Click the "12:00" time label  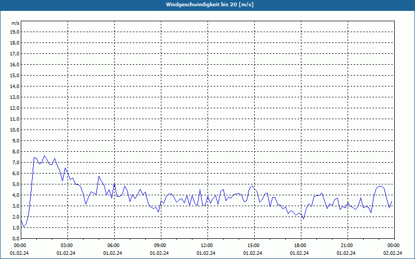tap(206, 246)
